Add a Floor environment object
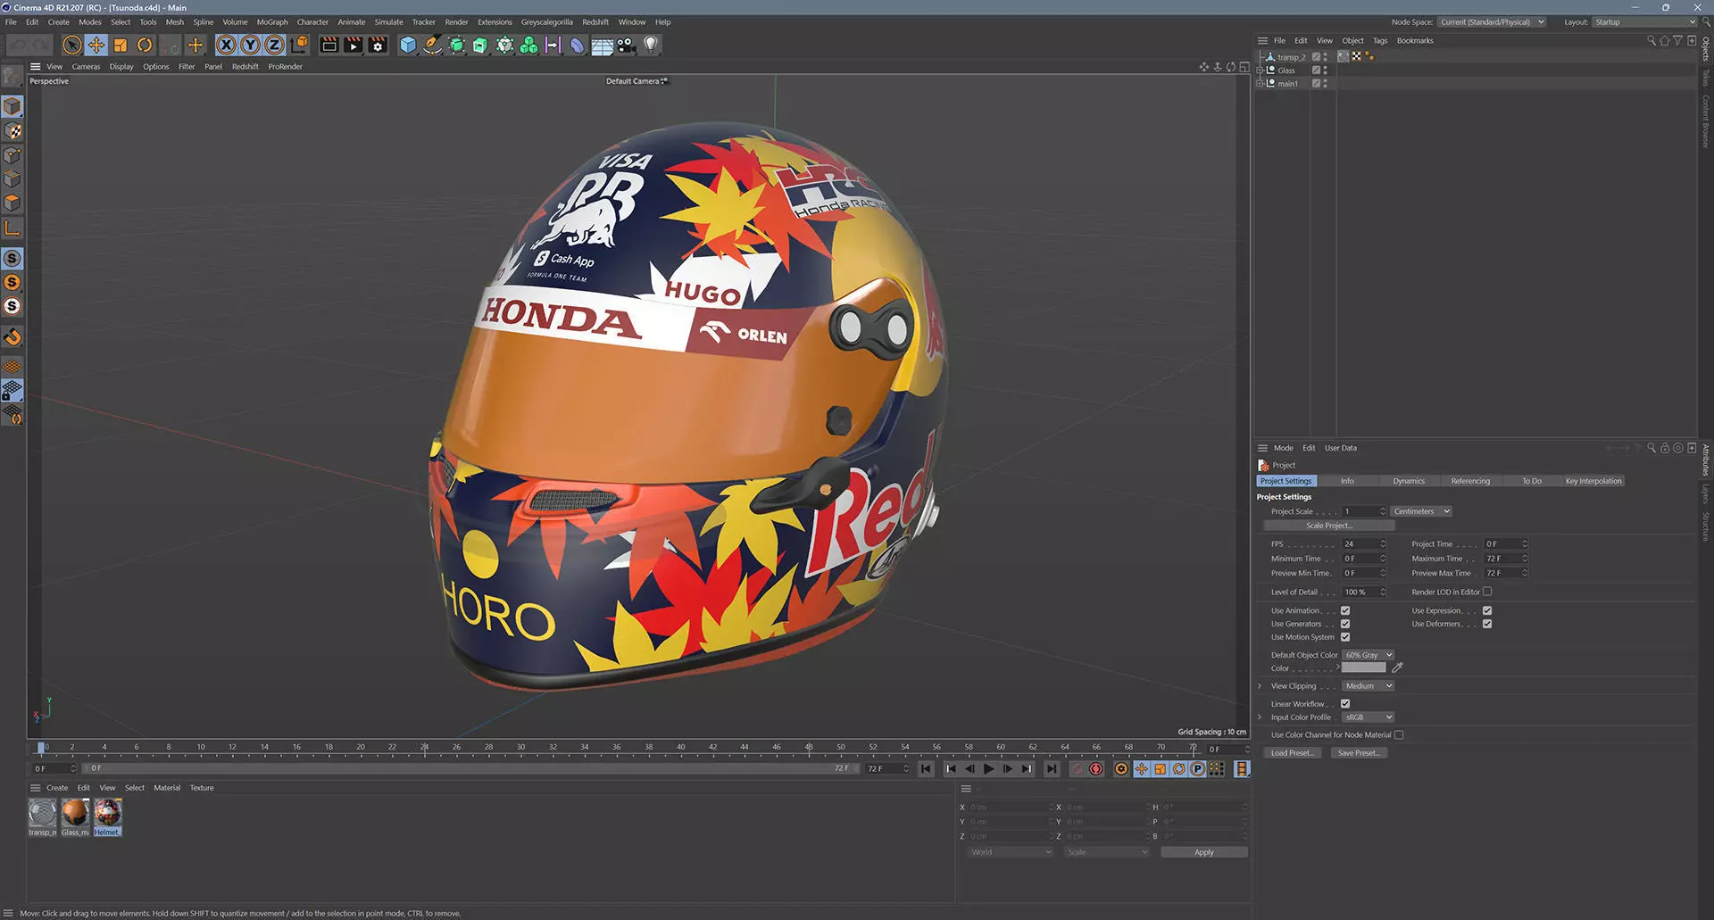This screenshot has width=1714, height=920. [x=602, y=45]
